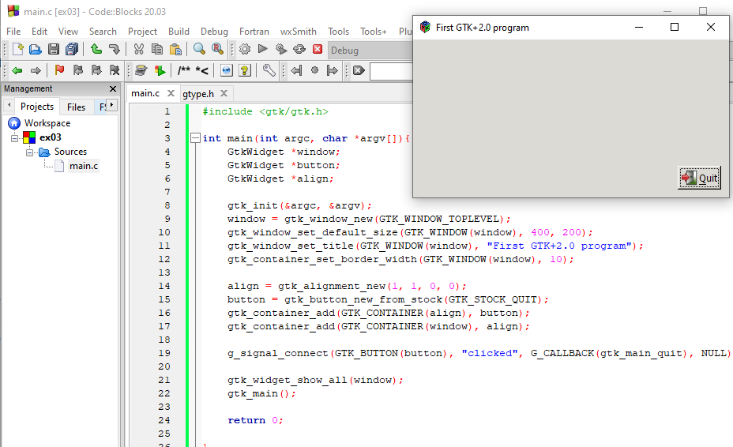Click the left-pointing jump arrow icon
The image size is (733, 447).
point(296,70)
